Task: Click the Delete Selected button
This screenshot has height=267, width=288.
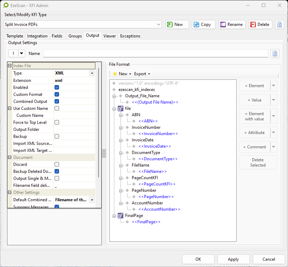Action: (258, 162)
